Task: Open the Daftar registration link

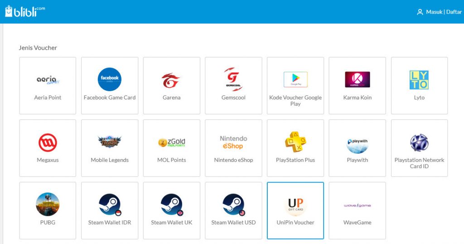Action: [x=454, y=12]
